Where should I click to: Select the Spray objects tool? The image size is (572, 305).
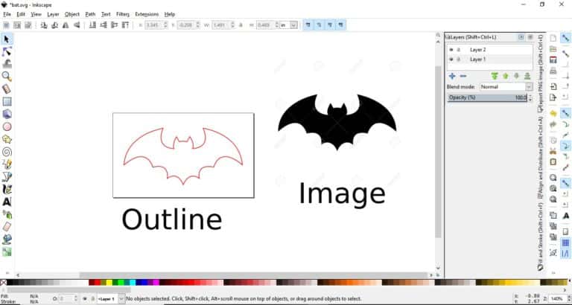tap(7, 214)
